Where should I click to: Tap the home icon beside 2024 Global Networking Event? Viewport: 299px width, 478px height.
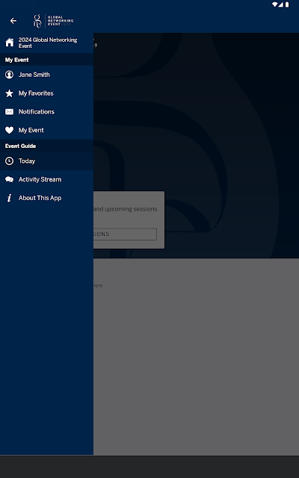10,43
